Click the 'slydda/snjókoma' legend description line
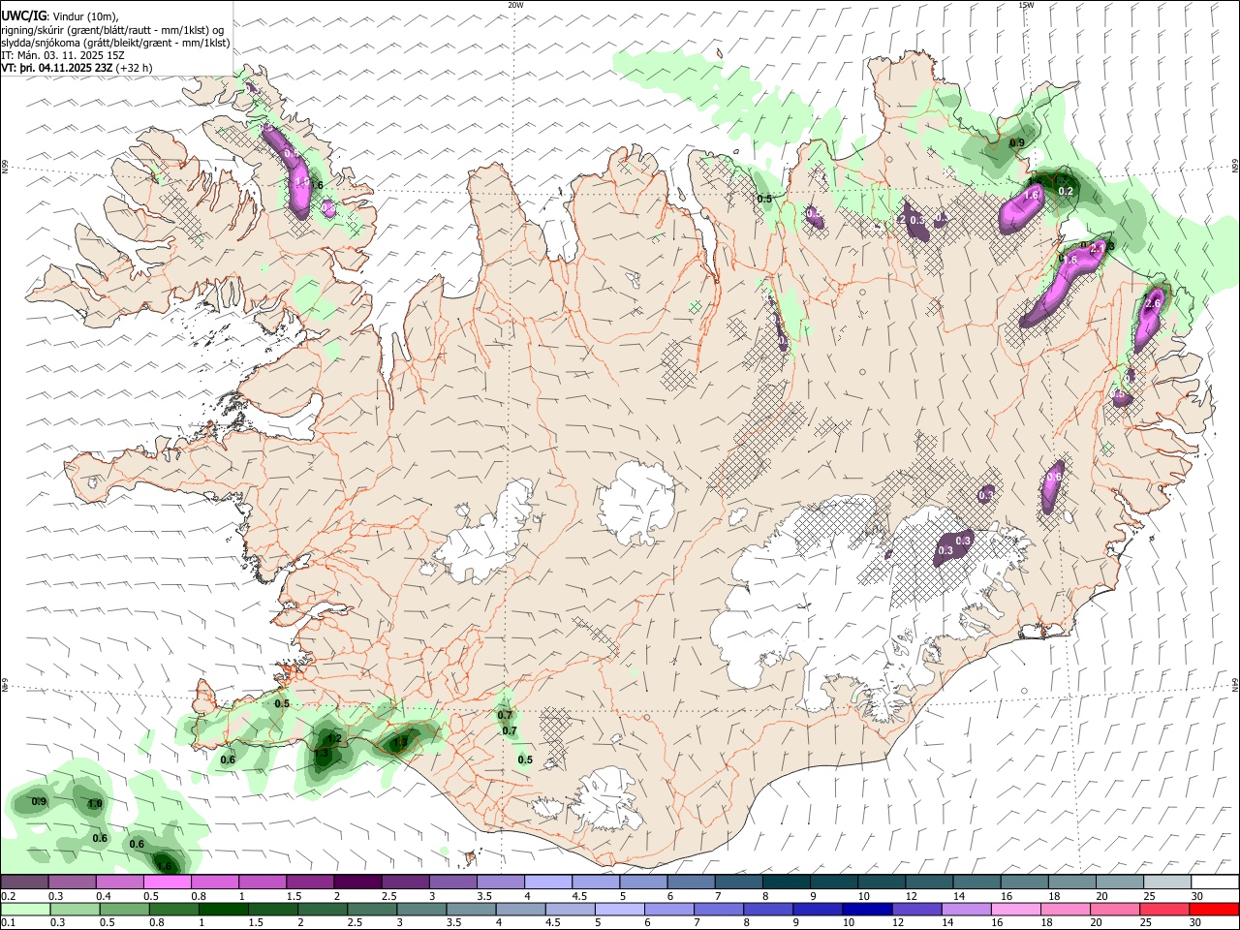 tap(115, 43)
